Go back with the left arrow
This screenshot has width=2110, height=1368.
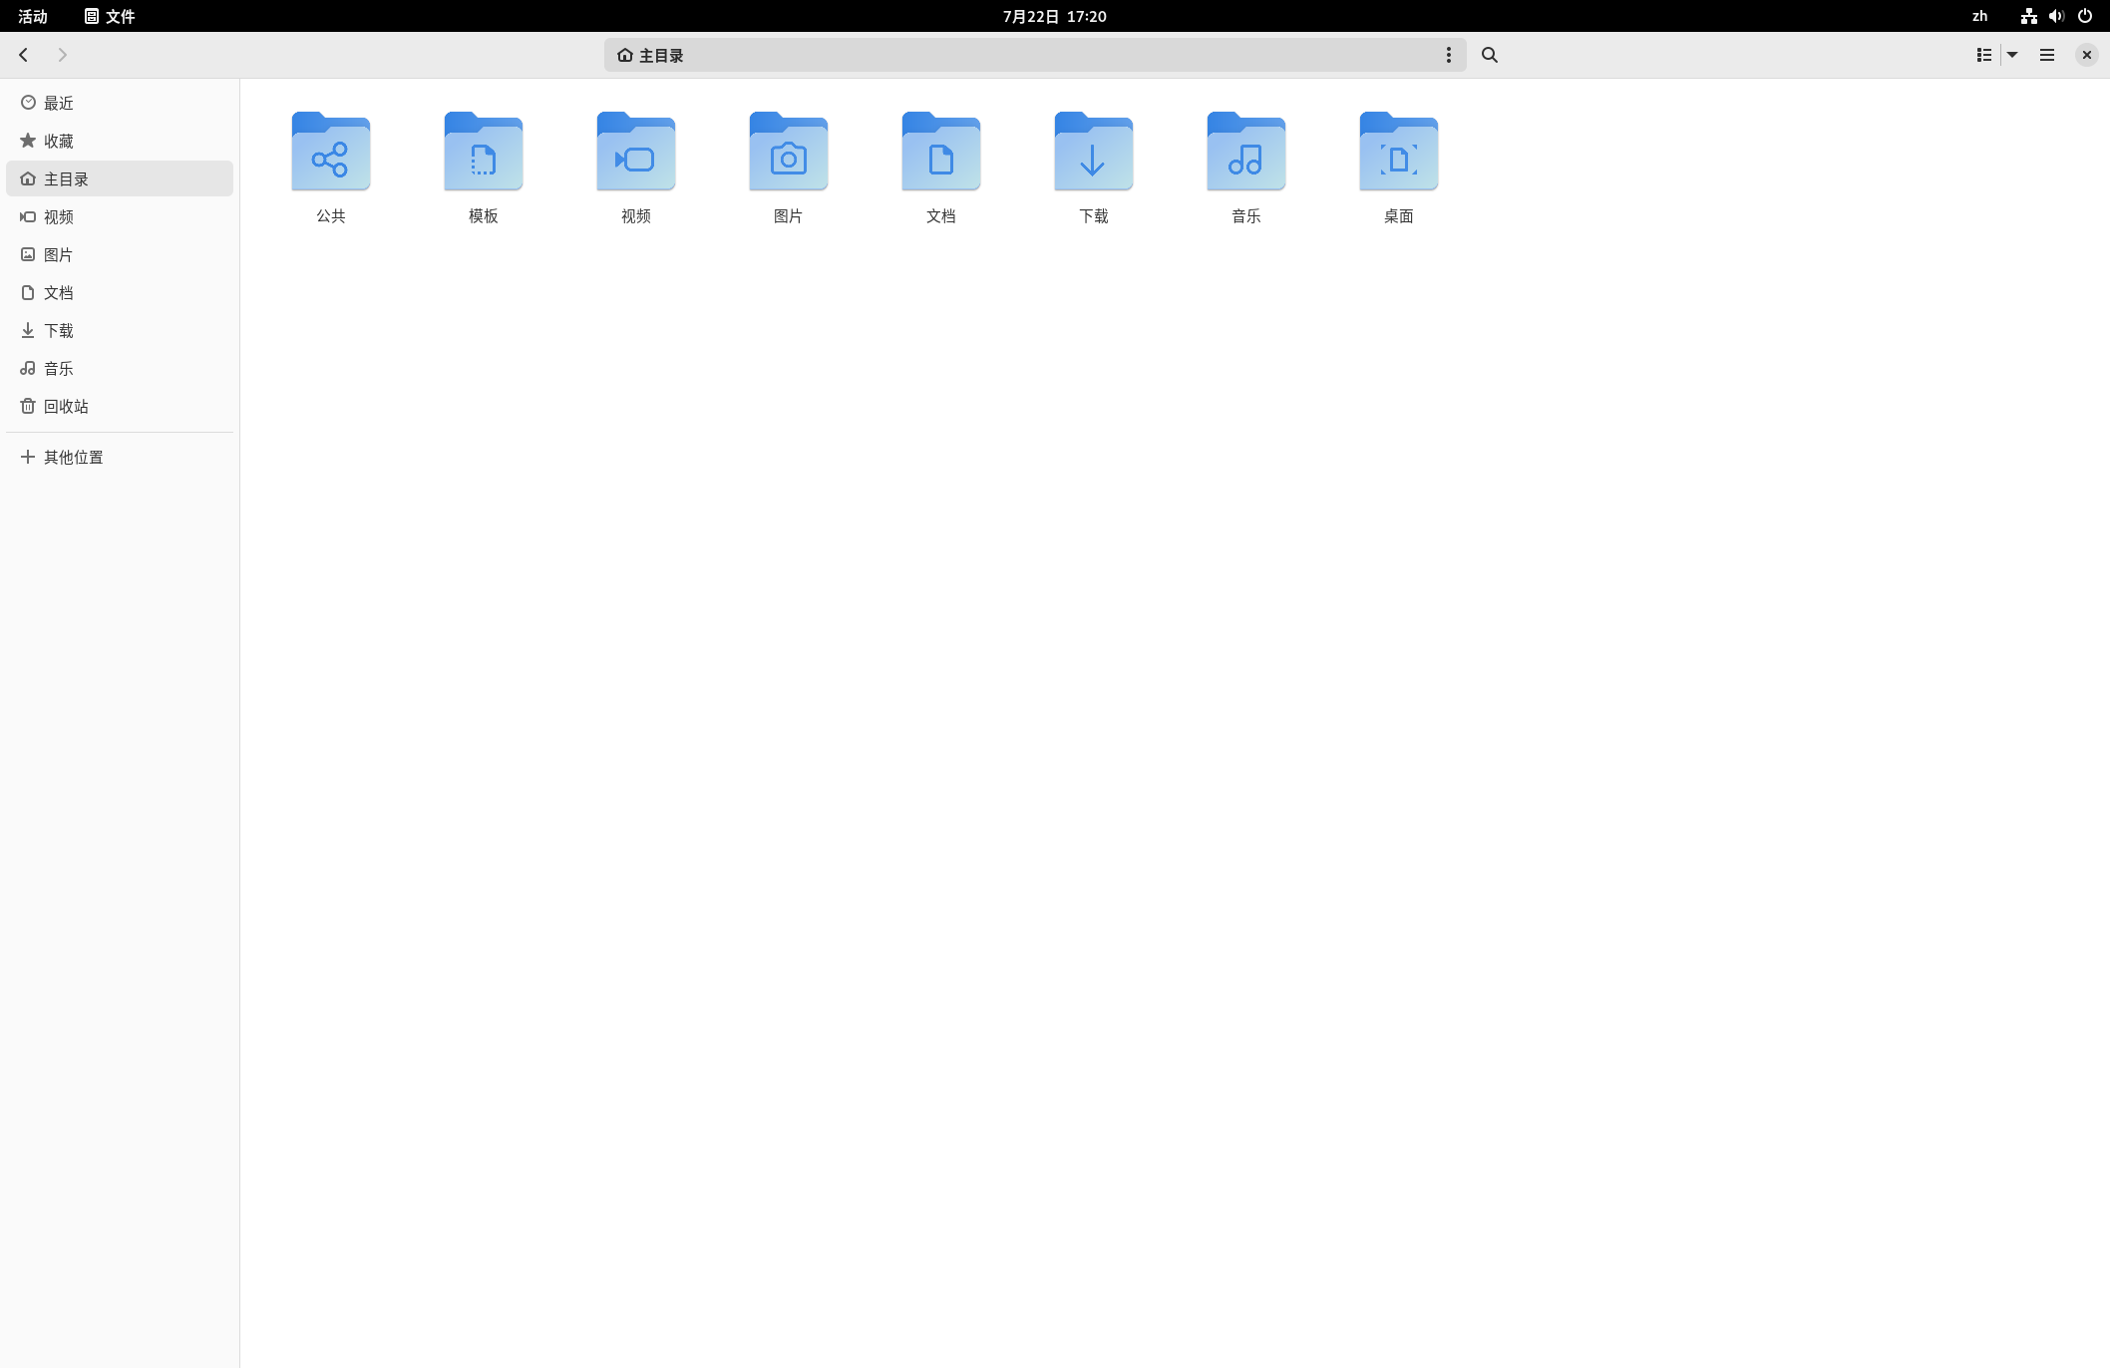(24, 55)
